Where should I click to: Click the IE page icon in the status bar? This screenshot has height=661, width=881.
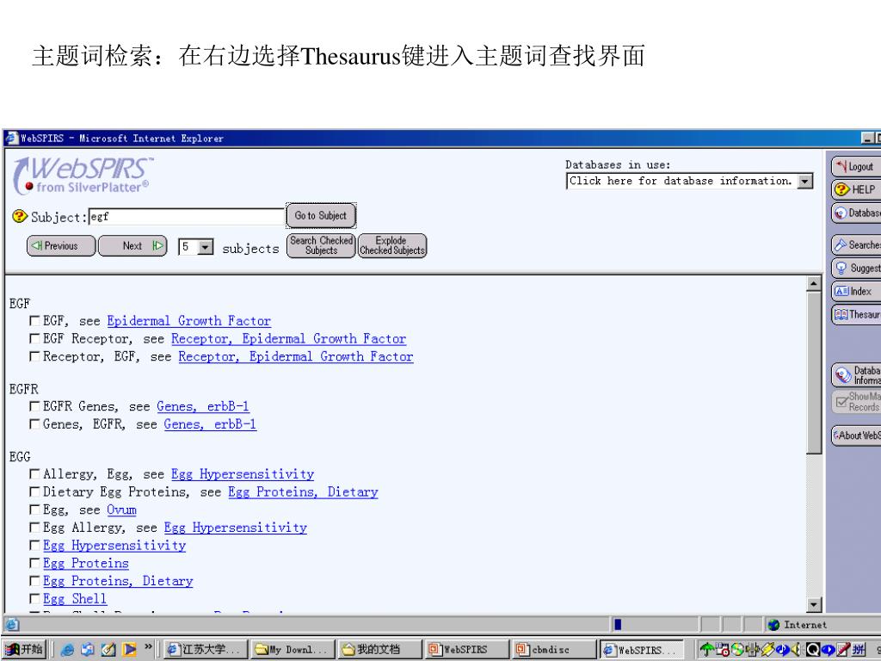pos(12,625)
